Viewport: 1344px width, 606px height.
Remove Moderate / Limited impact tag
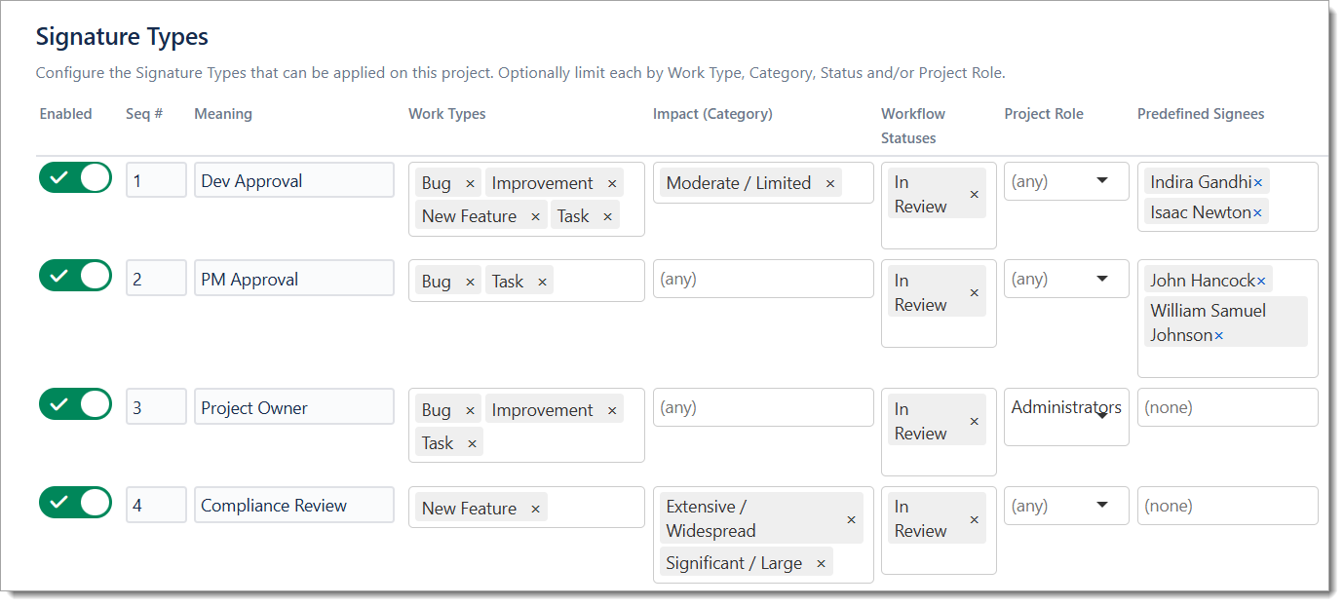830,184
